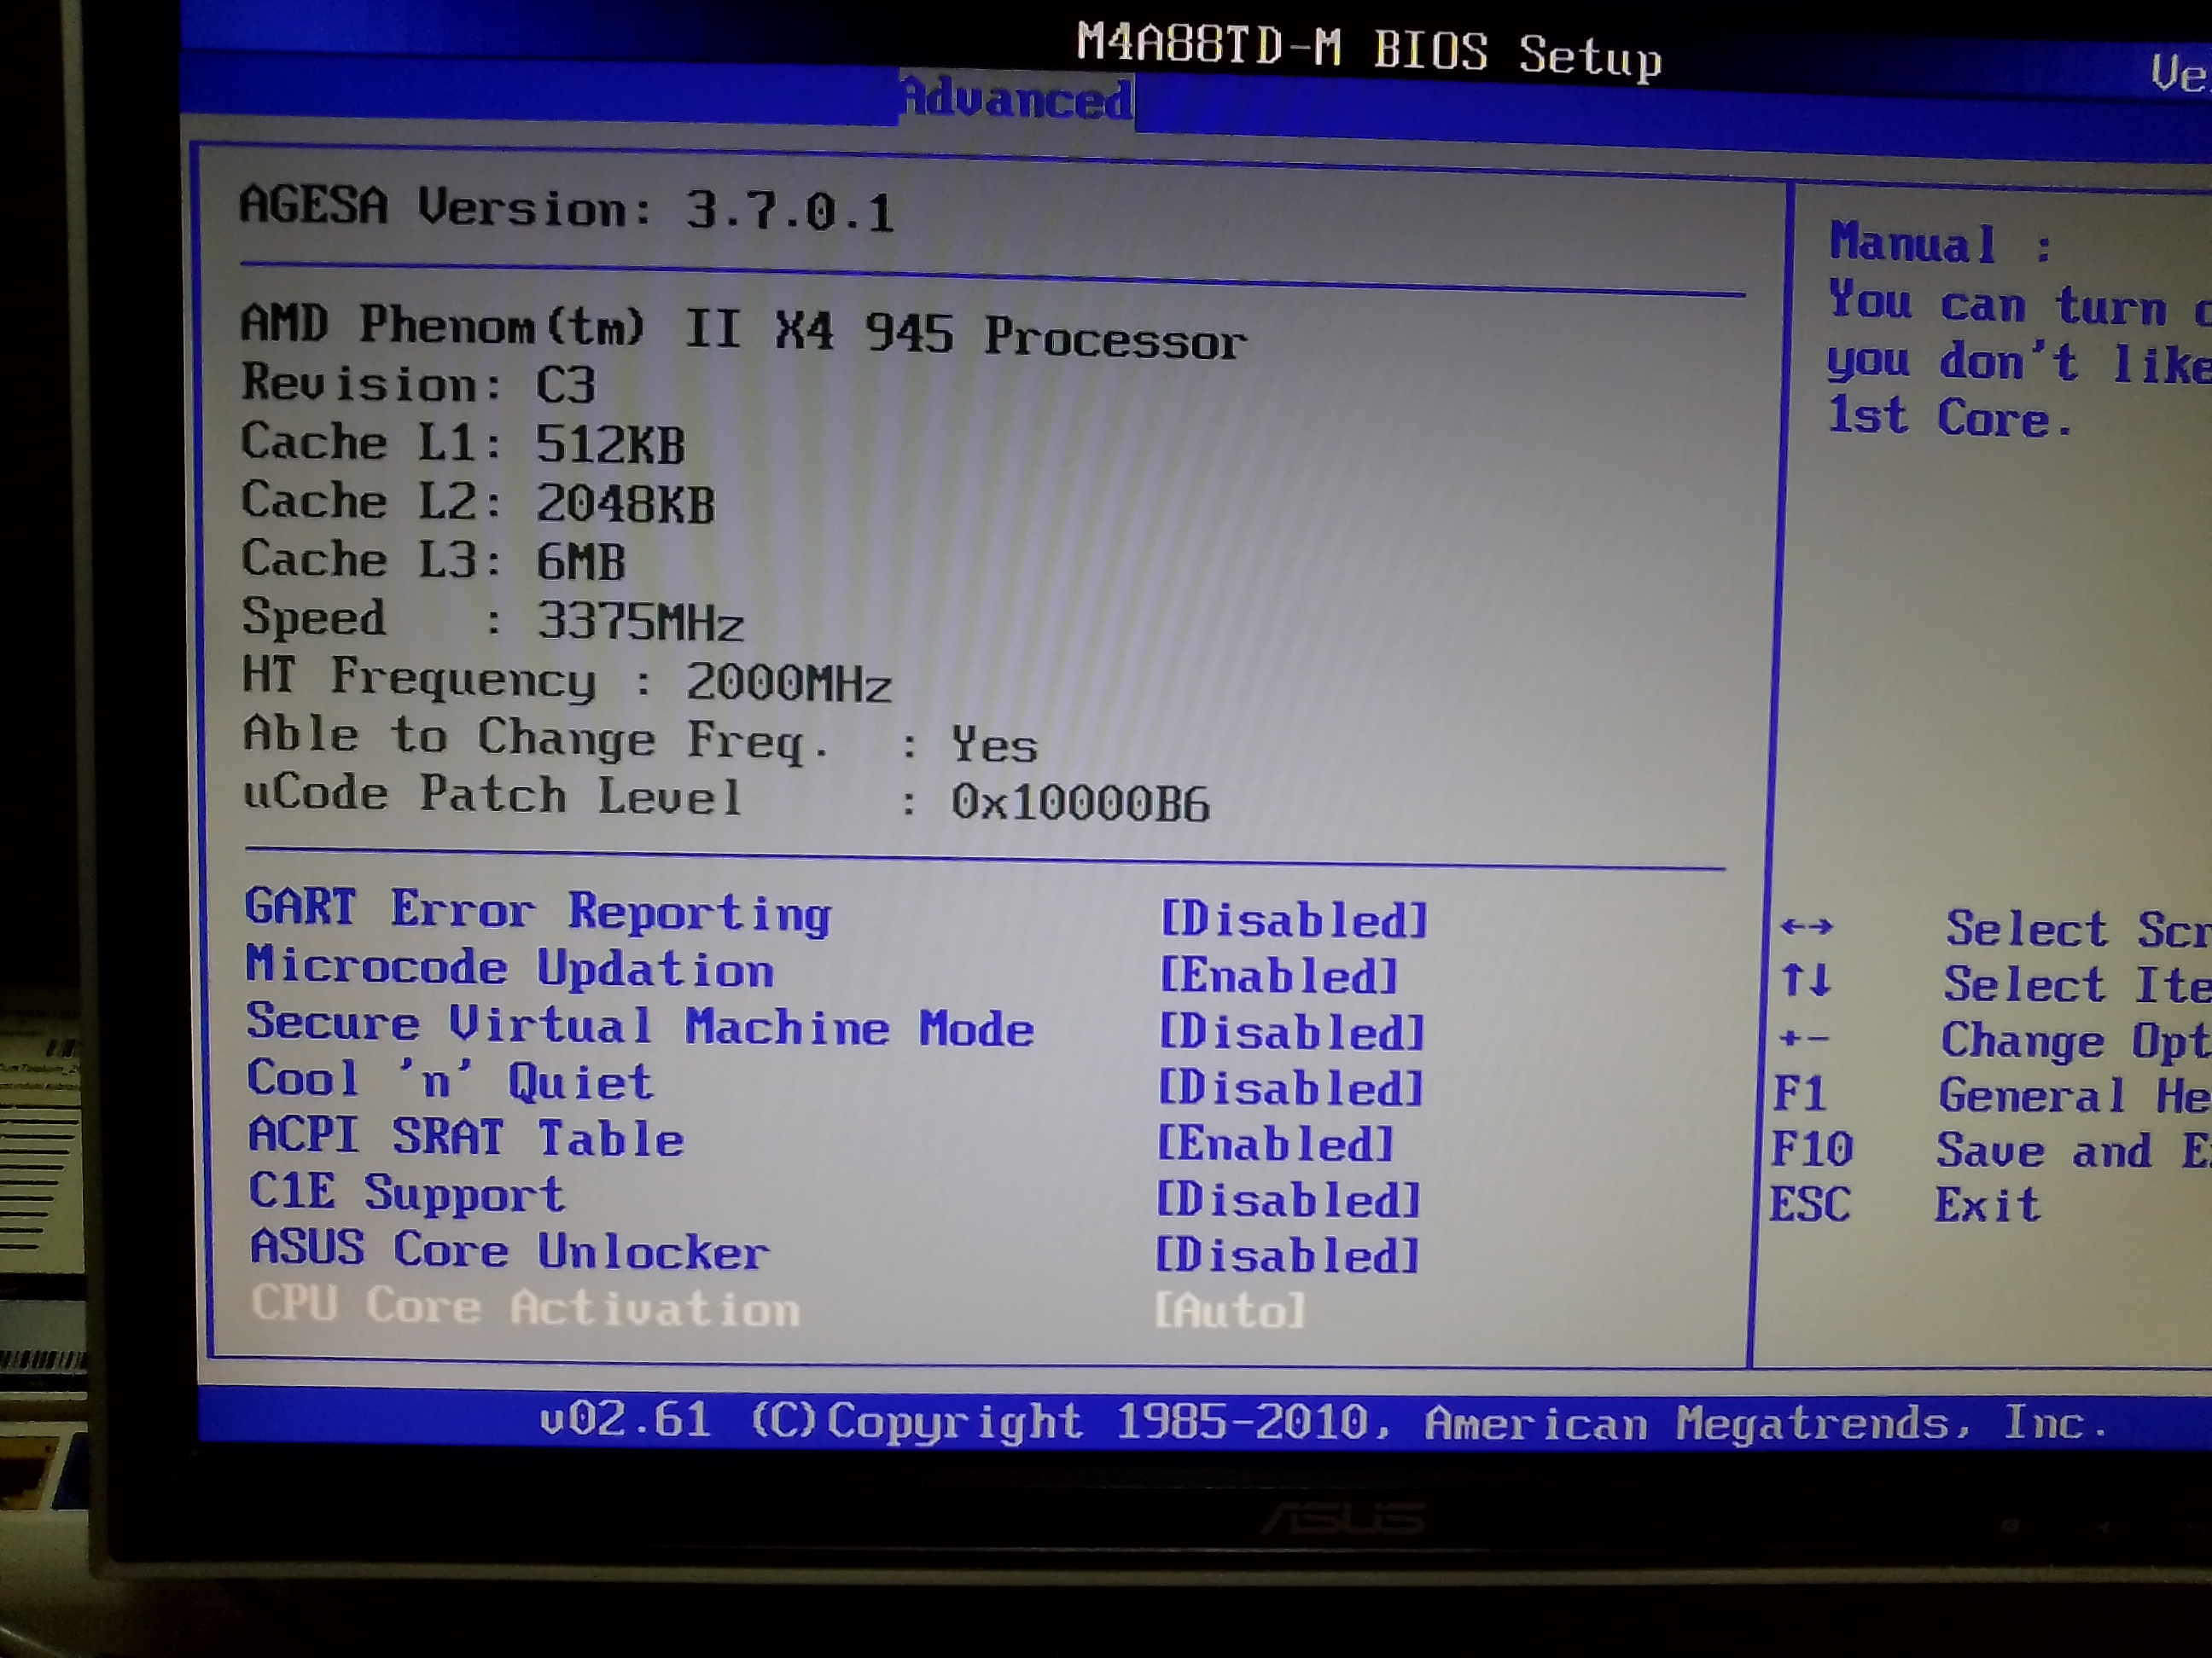This screenshot has width=2212, height=1658.
Task: Toggle Secure Virtual Machine Mode value
Action: coord(1291,1032)
